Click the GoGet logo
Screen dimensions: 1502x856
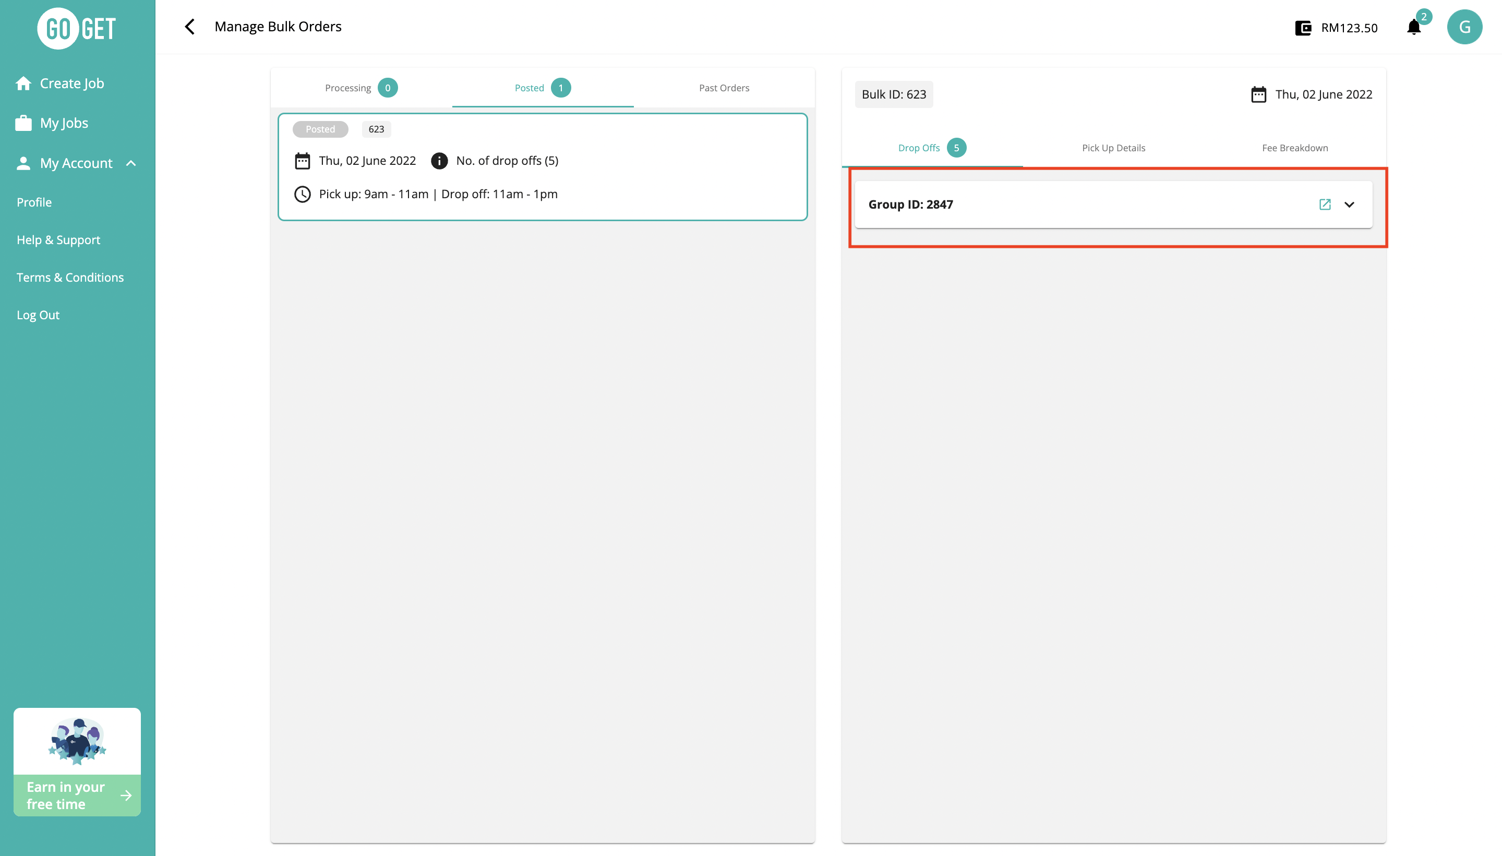coord(77,28)
